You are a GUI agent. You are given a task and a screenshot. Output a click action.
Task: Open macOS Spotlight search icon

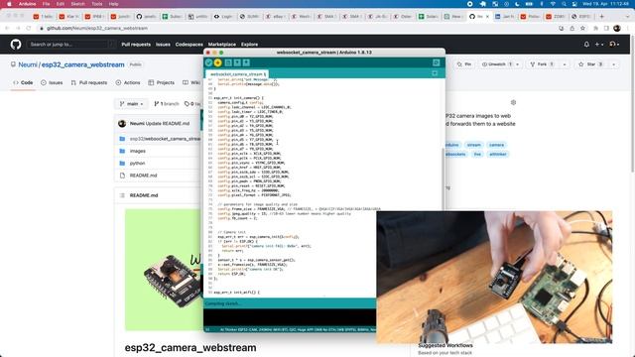(x=564, y=4)
